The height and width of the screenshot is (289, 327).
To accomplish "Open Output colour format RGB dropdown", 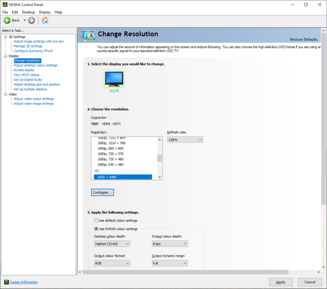I will 112,263.
